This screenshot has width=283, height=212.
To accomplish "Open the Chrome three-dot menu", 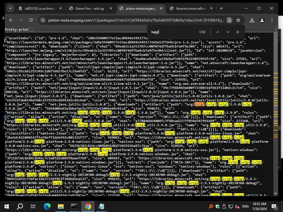I will pos(272,20).
